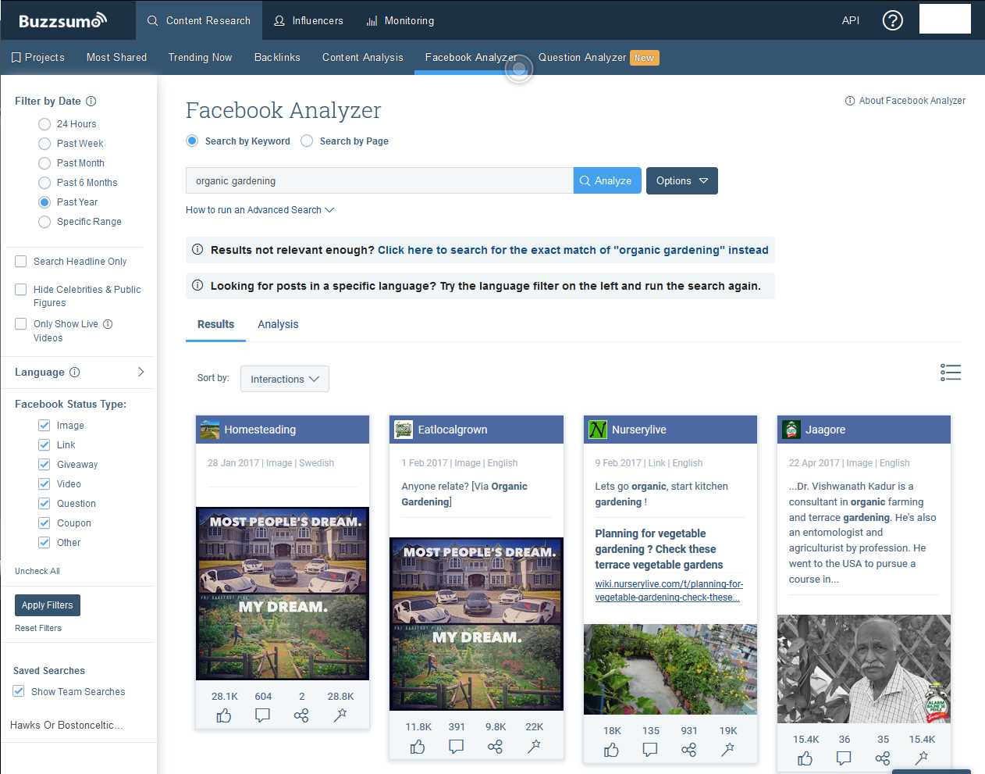Open Most Shared in the submenu
Image resolution: width=985 pixels, height=774 pixels.
(116, 57)
